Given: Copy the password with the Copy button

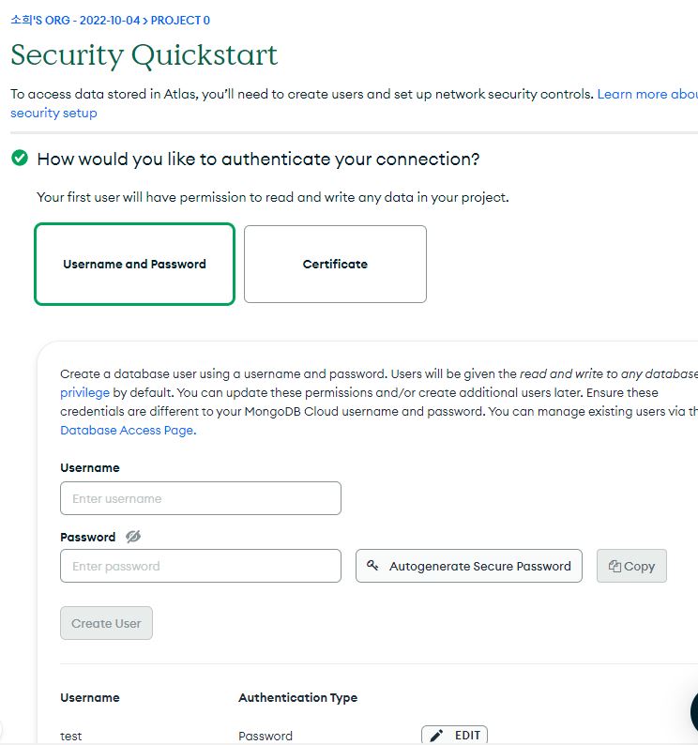Looking at the screenshot, I should tap(631, 566).
